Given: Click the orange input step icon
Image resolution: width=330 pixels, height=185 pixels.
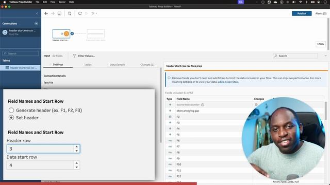Looking at the screenshot, I should pyautogui.click(x=67, y=33).
